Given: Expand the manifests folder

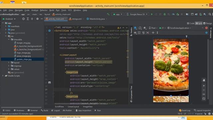Looking at the screenshot, I should click(x=6, y=26).
